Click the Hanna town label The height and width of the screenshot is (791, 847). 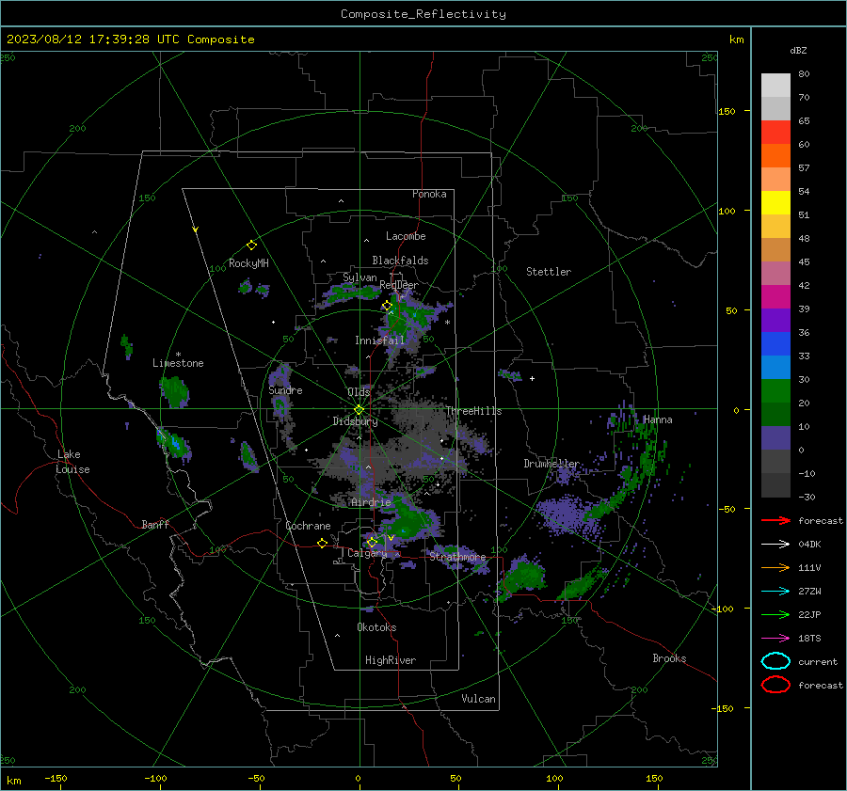(658, 419)
